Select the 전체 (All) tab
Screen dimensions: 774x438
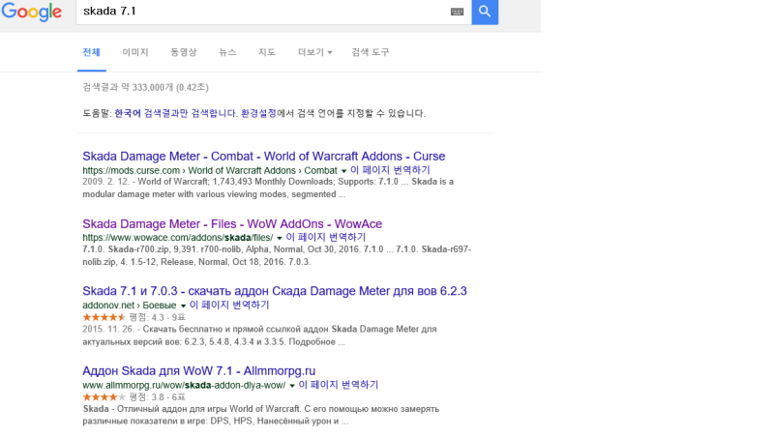point(91,52)
